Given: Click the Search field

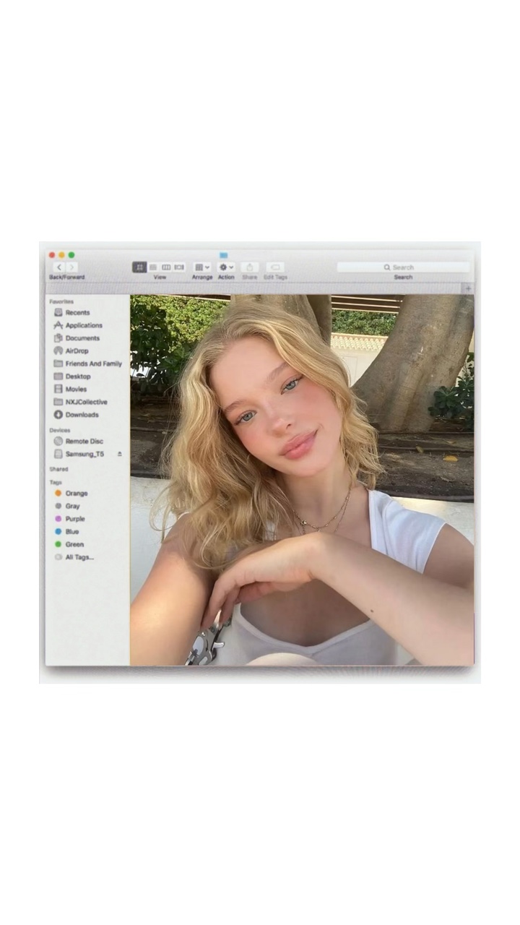Looking at the screenshot, I should pos(403,267).
